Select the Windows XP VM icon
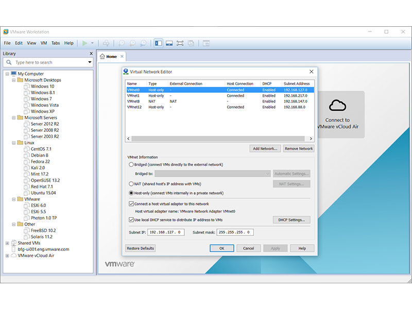This screenshot has height=309, width=412. (x=27, y=111)
